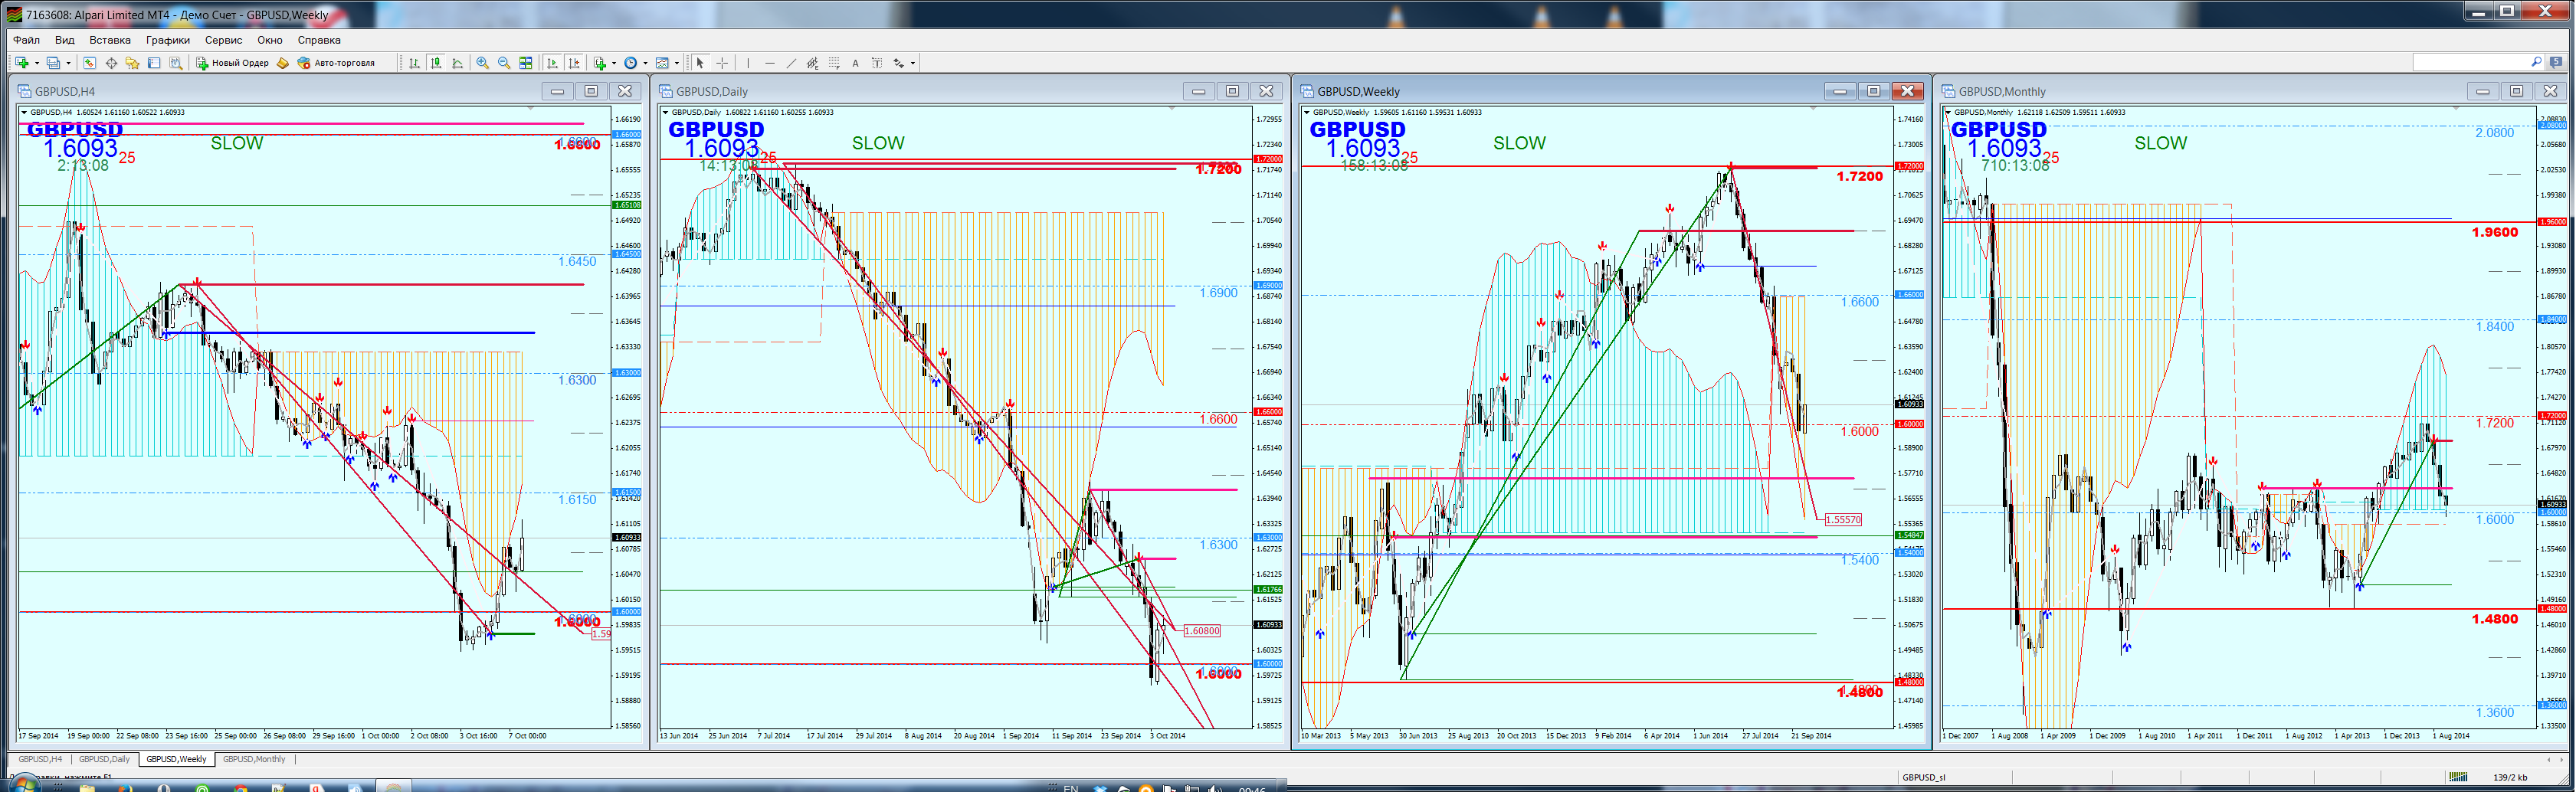Select the Crosshair tool
Image resolution: width=2576 pixels, height=792 pixels.
click(722, 63)
